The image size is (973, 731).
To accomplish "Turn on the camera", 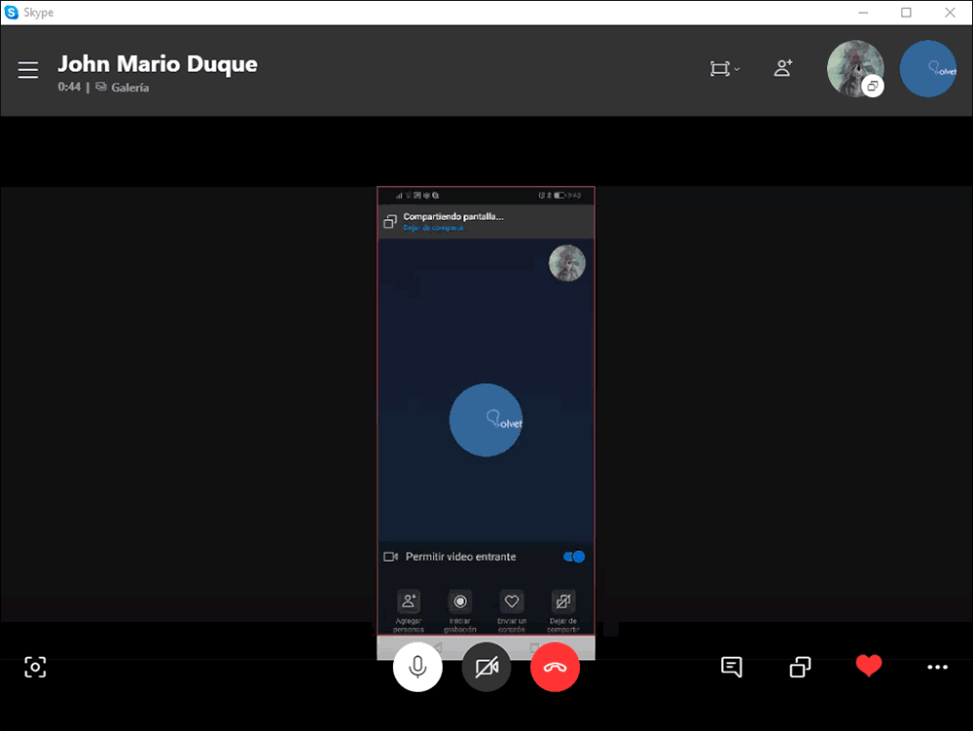I will click(486, 667).
